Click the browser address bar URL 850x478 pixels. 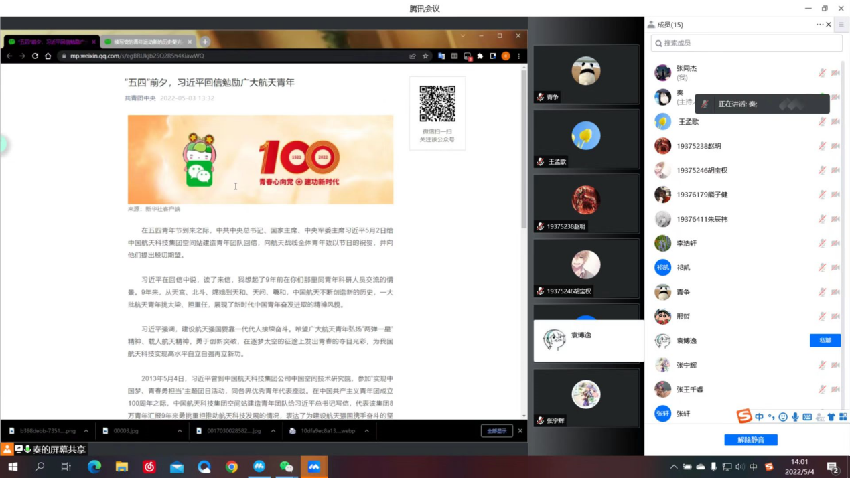tap(137, 56)
